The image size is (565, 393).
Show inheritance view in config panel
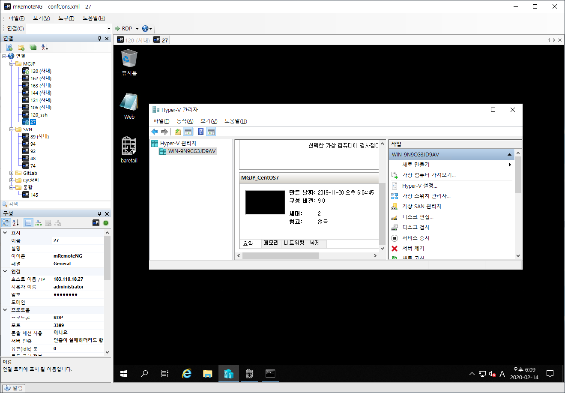coord(38,223)
